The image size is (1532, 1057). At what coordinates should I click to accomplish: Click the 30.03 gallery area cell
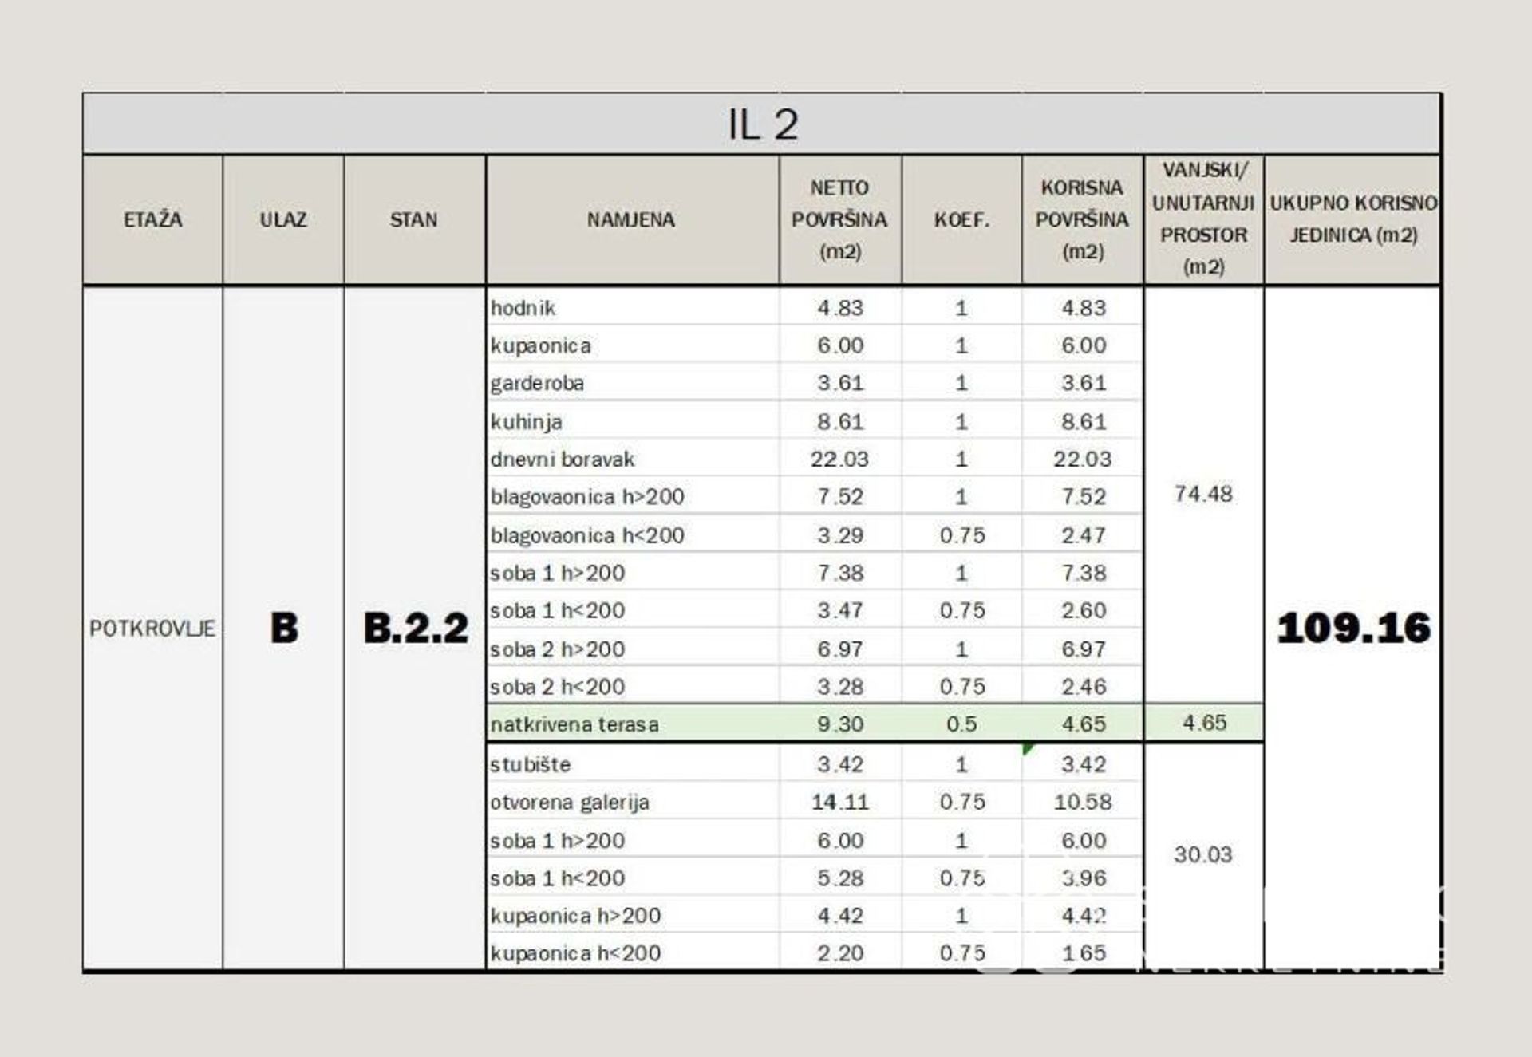pos(1203,854)
